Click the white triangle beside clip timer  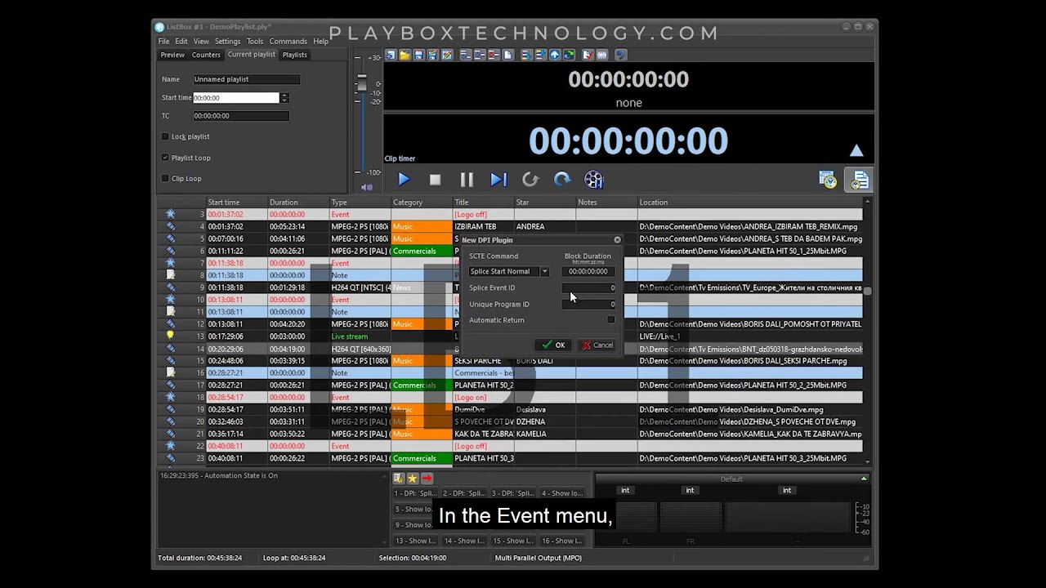(856, 150)
